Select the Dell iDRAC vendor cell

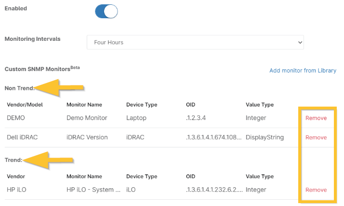coord(22,137)
